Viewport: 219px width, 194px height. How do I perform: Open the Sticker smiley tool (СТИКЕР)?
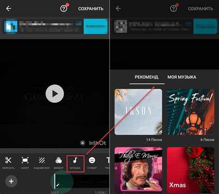[92, 163]
